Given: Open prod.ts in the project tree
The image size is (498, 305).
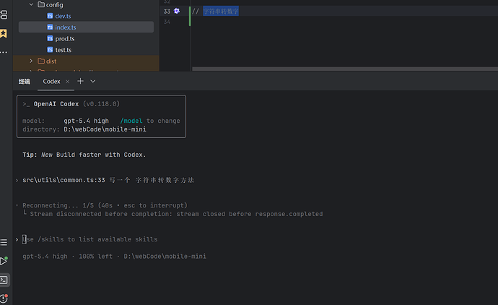Looking at the screenshot, I should point(65,38).
